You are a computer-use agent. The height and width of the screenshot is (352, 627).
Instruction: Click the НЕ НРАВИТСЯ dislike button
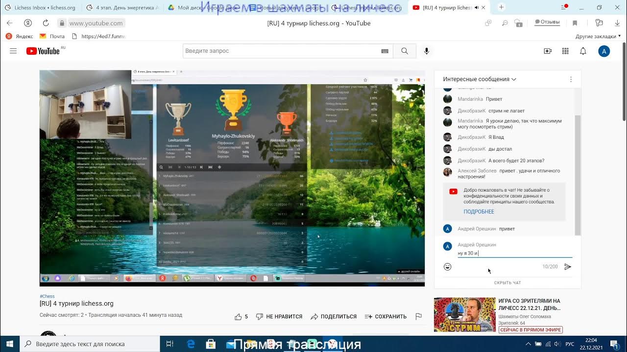[x=279, y=316]
